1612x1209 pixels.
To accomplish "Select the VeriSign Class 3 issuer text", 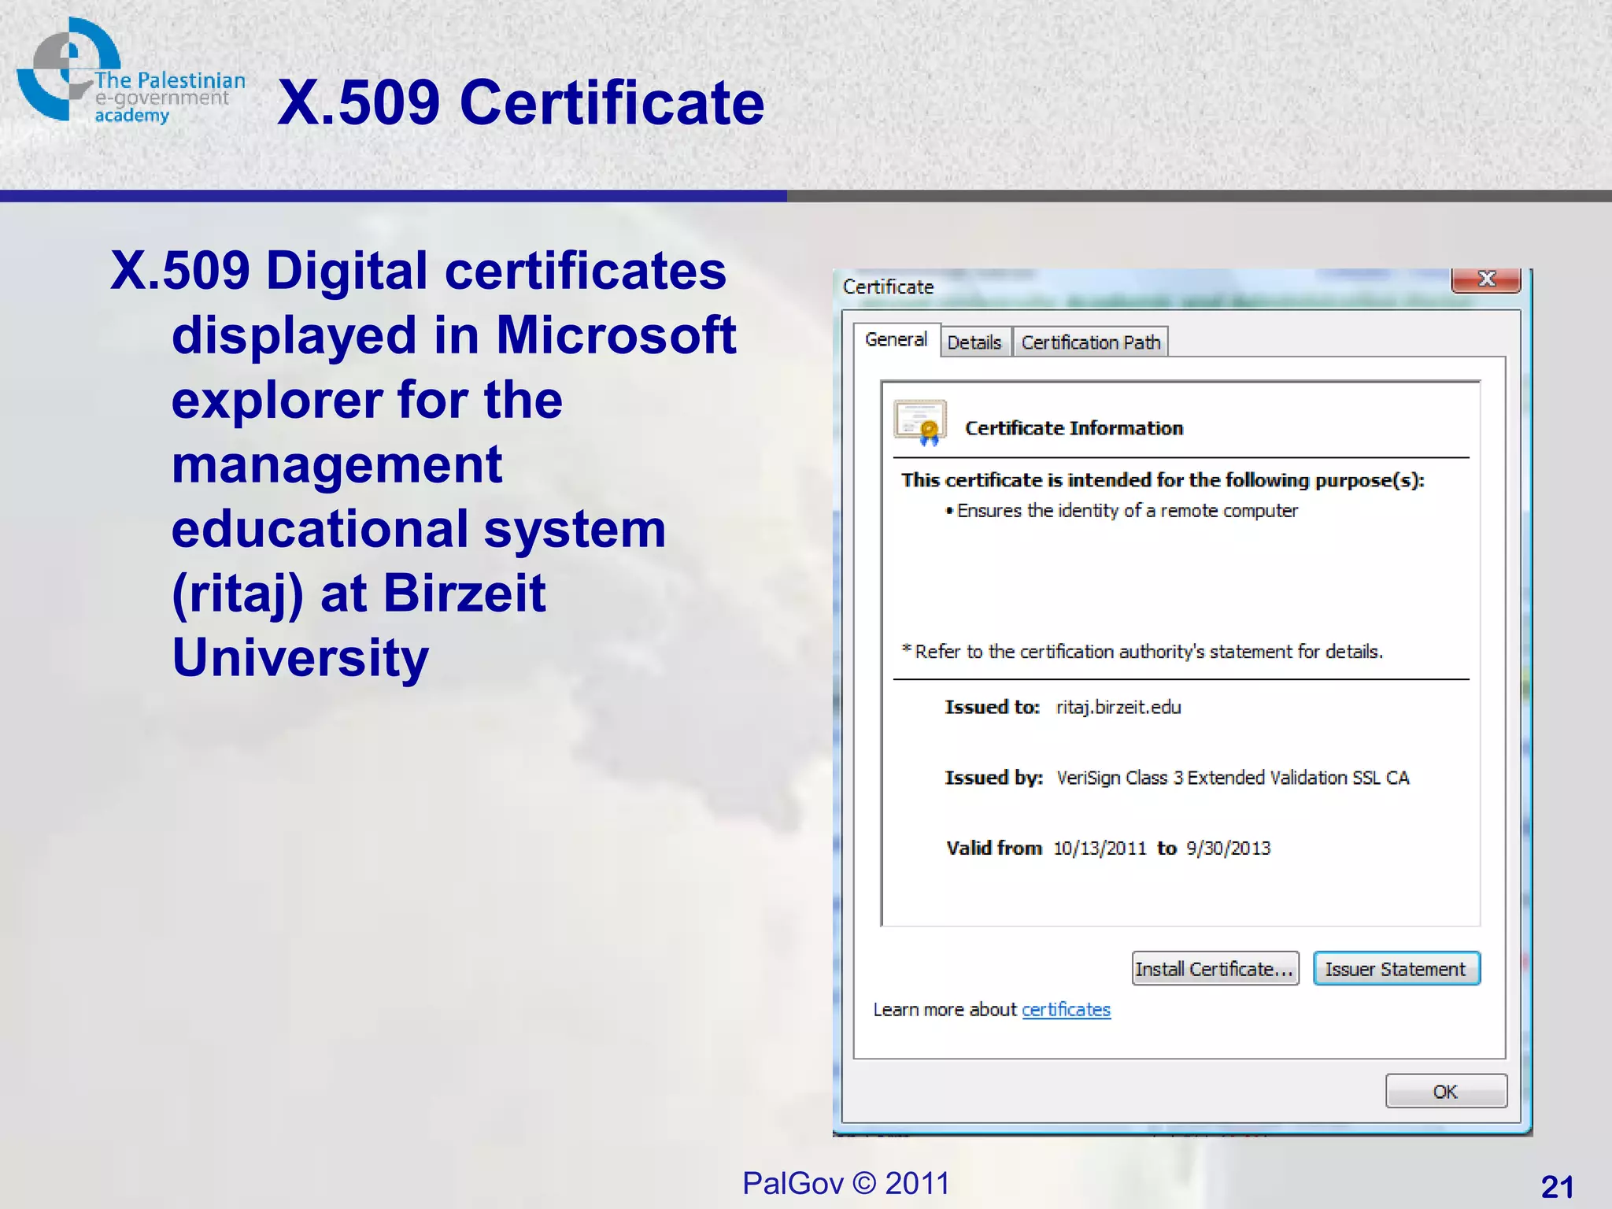I will coord(1233,778).
